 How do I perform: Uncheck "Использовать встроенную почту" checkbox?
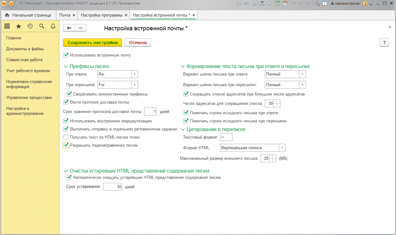[x=66, y=55]
